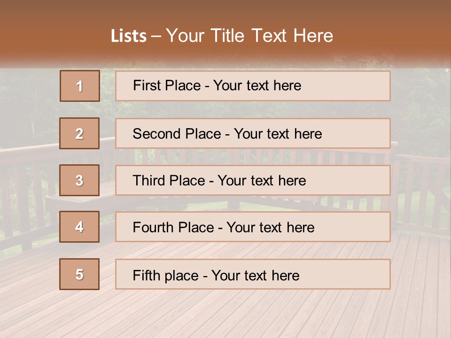Click the number 5 square

(79, 274)
